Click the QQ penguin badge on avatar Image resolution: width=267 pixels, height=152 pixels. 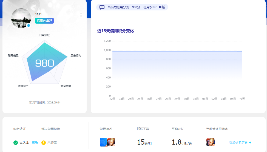click(x=29, y=26)
